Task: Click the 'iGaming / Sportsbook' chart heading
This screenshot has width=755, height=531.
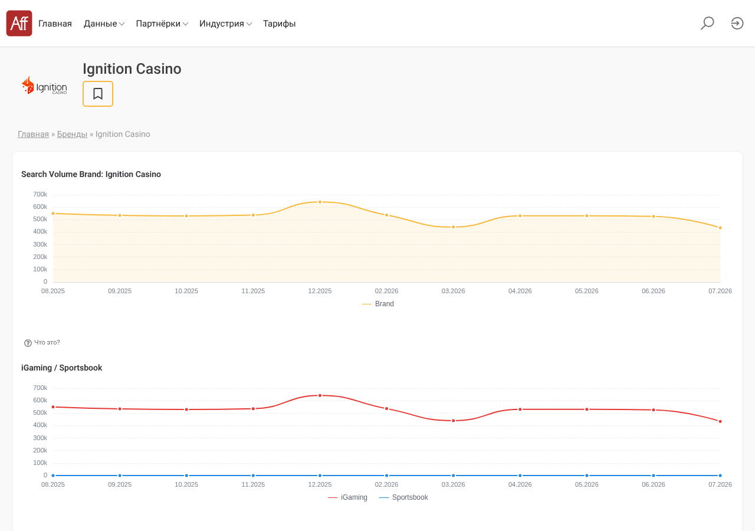Action: coord(62,368)
